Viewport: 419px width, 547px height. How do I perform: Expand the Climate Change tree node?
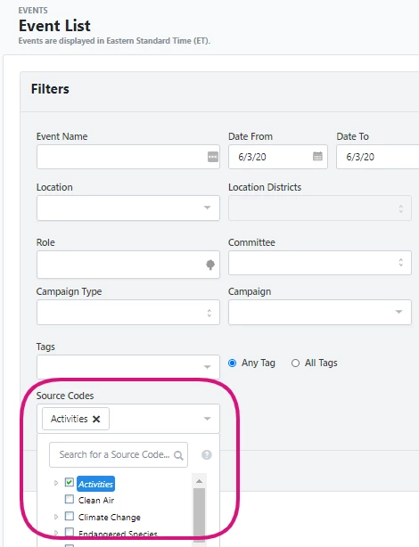tap(56, 517)
